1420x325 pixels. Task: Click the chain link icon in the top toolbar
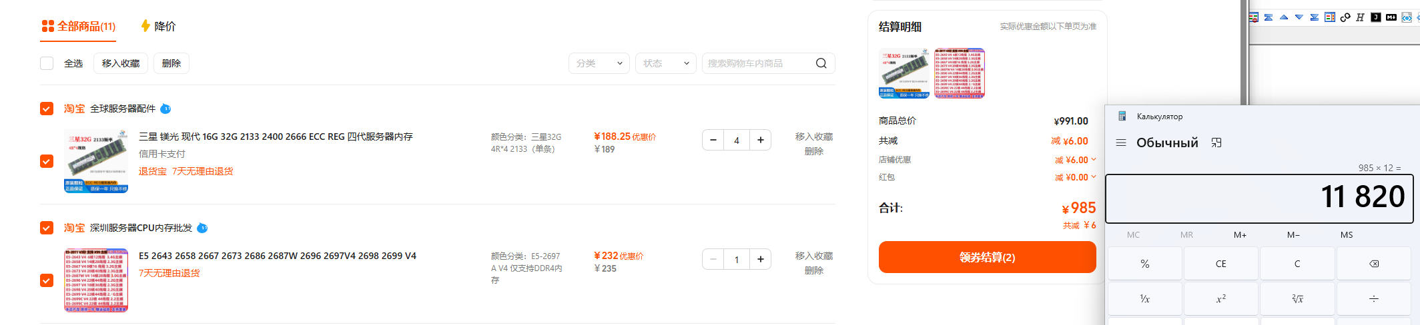pyautogui.click(x=1345, y=17)
